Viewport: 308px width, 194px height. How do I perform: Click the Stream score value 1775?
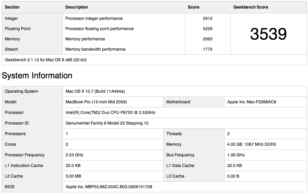pos(207,49)
